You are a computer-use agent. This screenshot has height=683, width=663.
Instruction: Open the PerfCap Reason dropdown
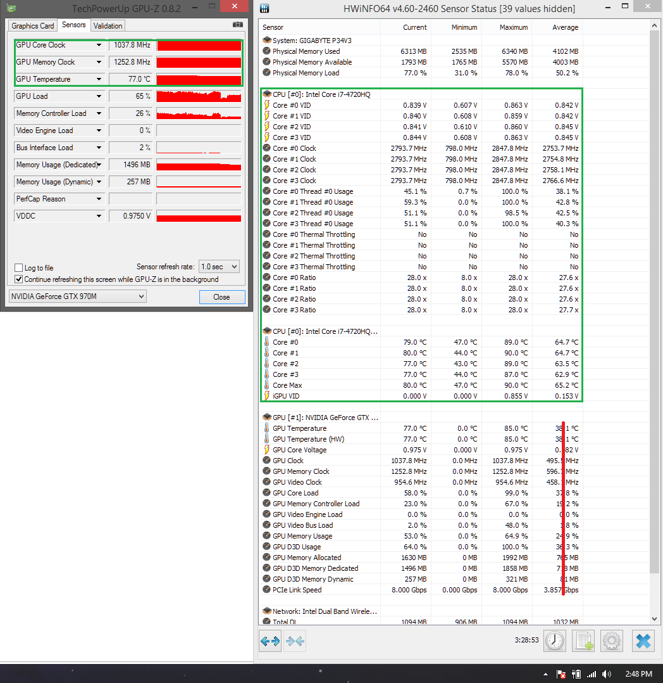click(99, 199)
